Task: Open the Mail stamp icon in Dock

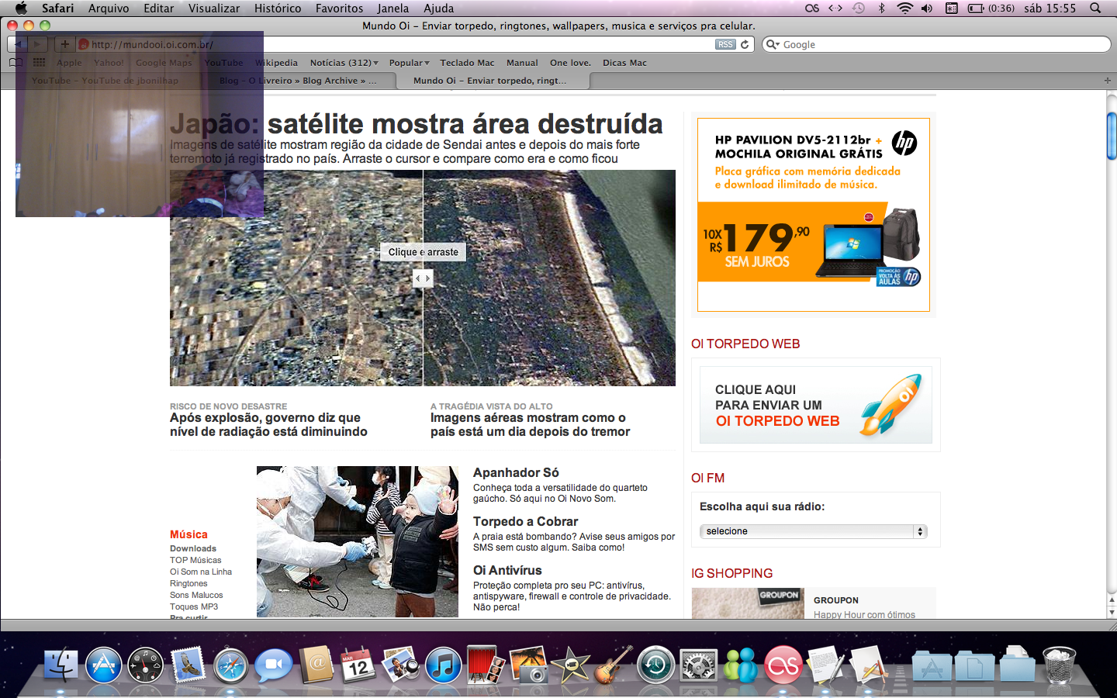Action: coord(188,665)
